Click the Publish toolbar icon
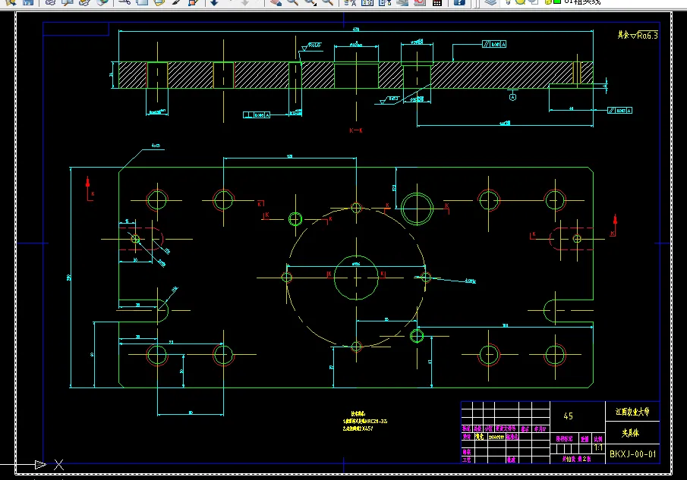Image resolution: width=687 pixels, height=480 pixels. click(84, 2)
